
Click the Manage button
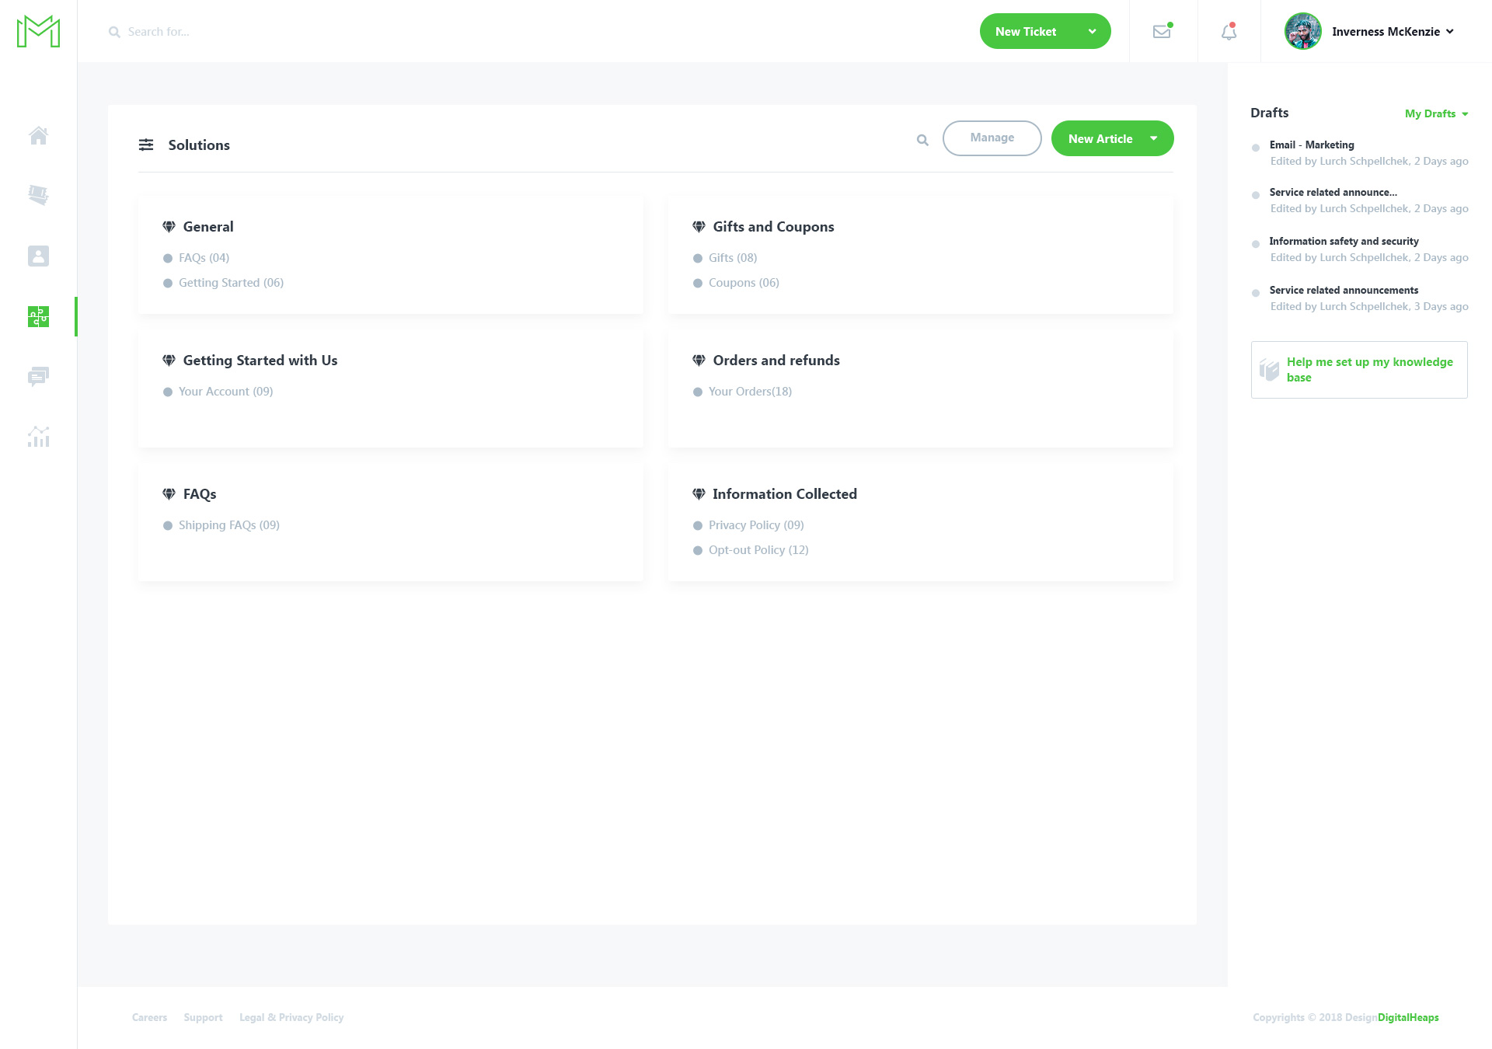click(992, 138)
